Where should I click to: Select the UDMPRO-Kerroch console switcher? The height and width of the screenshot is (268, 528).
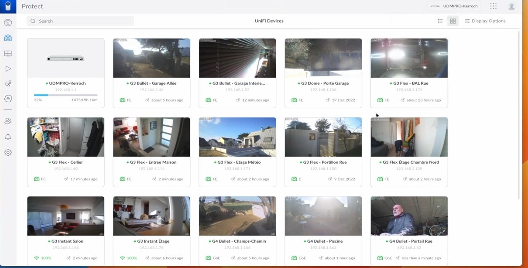tap(454, 6)
